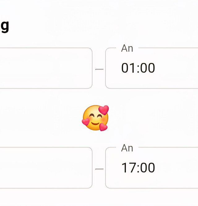Click the empty start field left of 01:00
This screenshot has width=198, height=206.
(x=46, y=68)
